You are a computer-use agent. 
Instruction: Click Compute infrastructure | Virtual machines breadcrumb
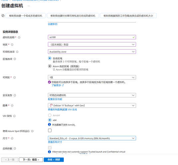(35, 0)
